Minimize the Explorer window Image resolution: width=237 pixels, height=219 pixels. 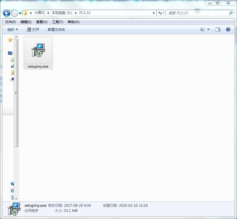[x=210, y=3]
